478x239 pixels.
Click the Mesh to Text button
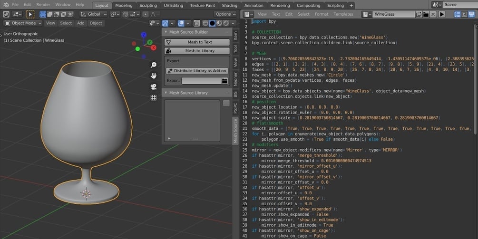tap(197, 42)
